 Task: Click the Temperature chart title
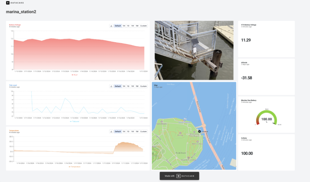14,131
